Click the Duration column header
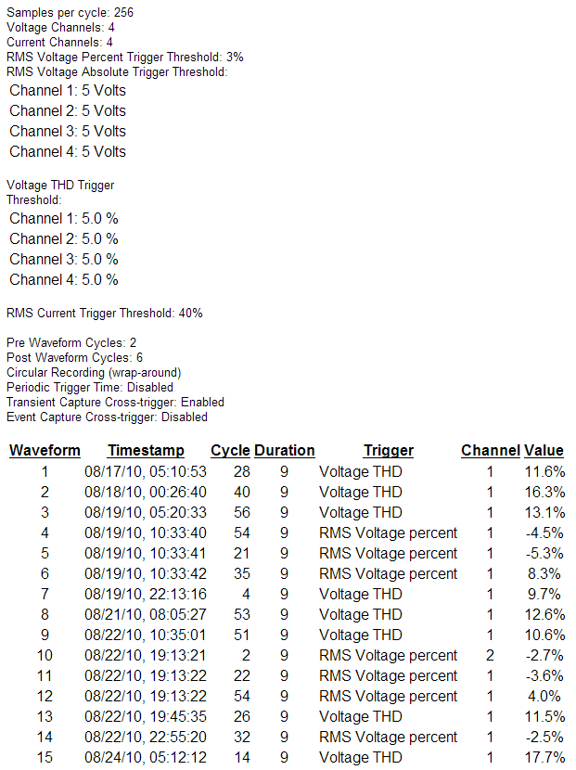 coord(284,451)
